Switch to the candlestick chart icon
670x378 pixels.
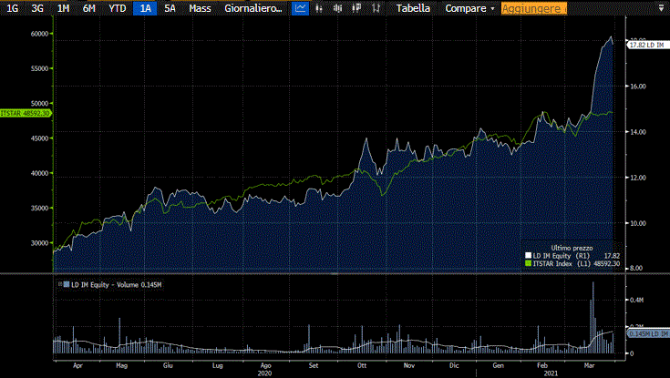[320, 8]
